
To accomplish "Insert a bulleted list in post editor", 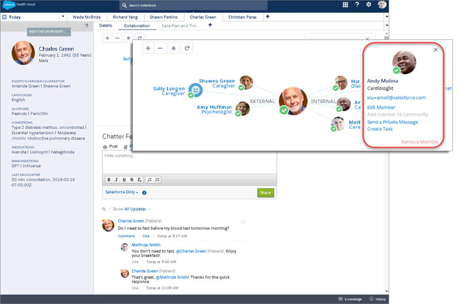I will 157,179.
